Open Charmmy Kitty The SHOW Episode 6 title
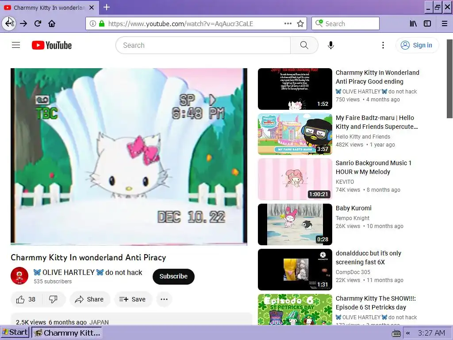This screenshot has width=453, height=340. [376, 302]
